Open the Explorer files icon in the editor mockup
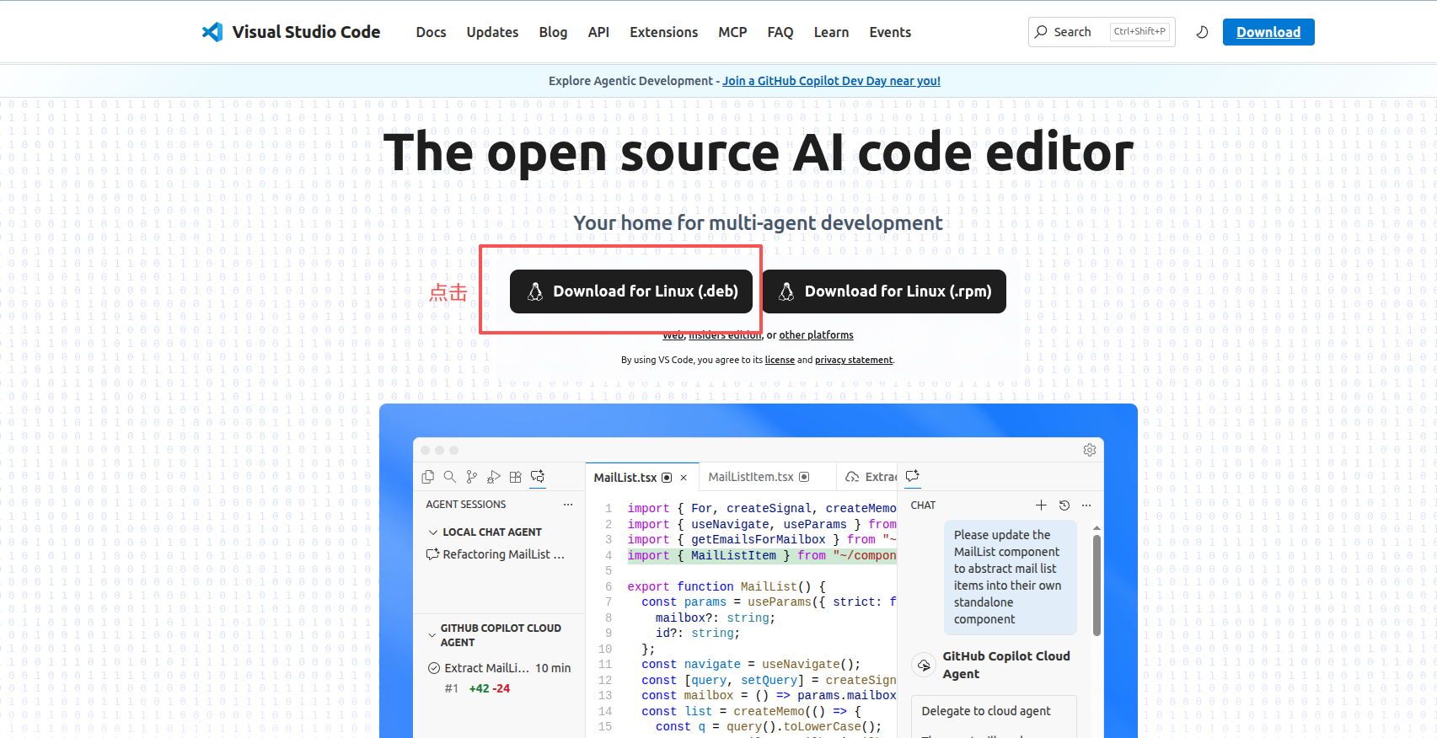1437x738 pixels. coord(428,477)
